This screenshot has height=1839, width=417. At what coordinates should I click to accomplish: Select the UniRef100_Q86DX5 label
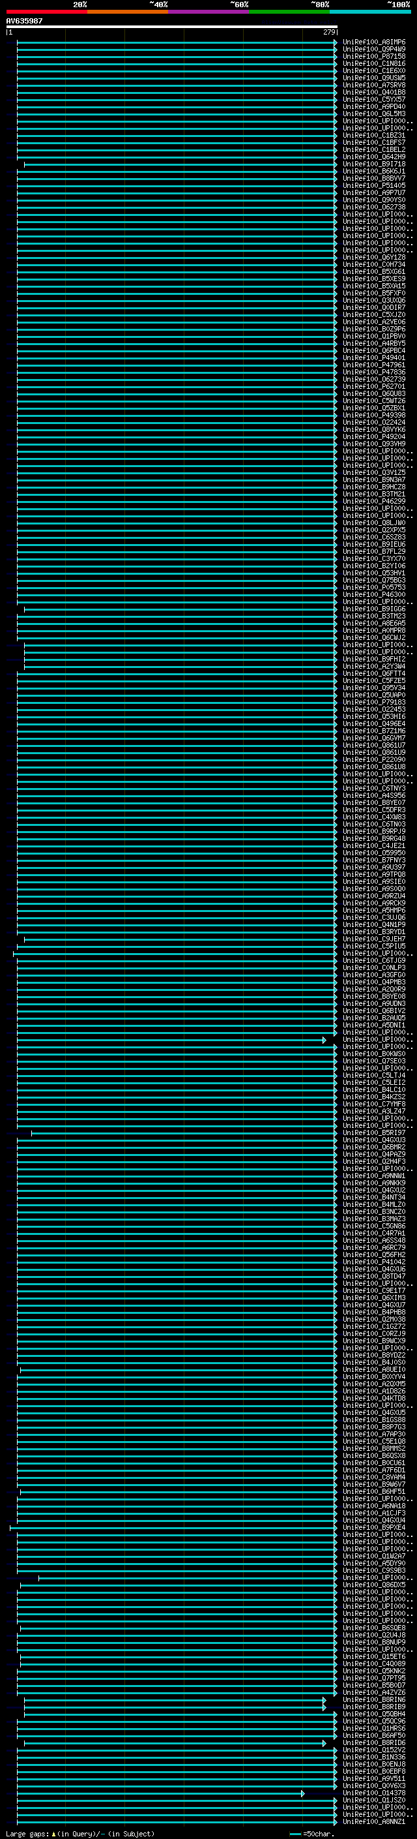click(374, 1584)
